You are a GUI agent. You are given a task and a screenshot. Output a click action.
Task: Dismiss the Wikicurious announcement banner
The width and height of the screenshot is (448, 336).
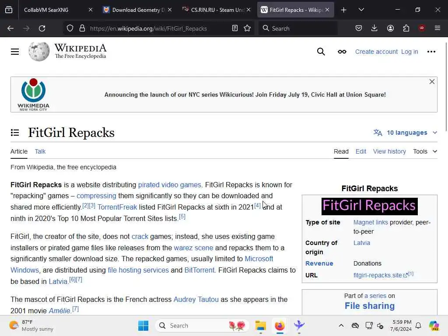tap(432, 82)
